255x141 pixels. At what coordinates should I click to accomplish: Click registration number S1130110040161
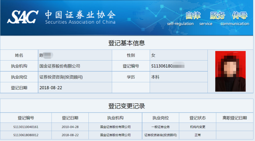point(26,127)
